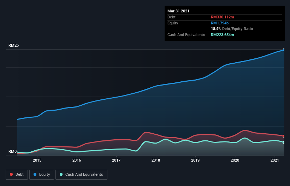Click Cash And Equivalents label in tooltip

[x=186, y=35]
